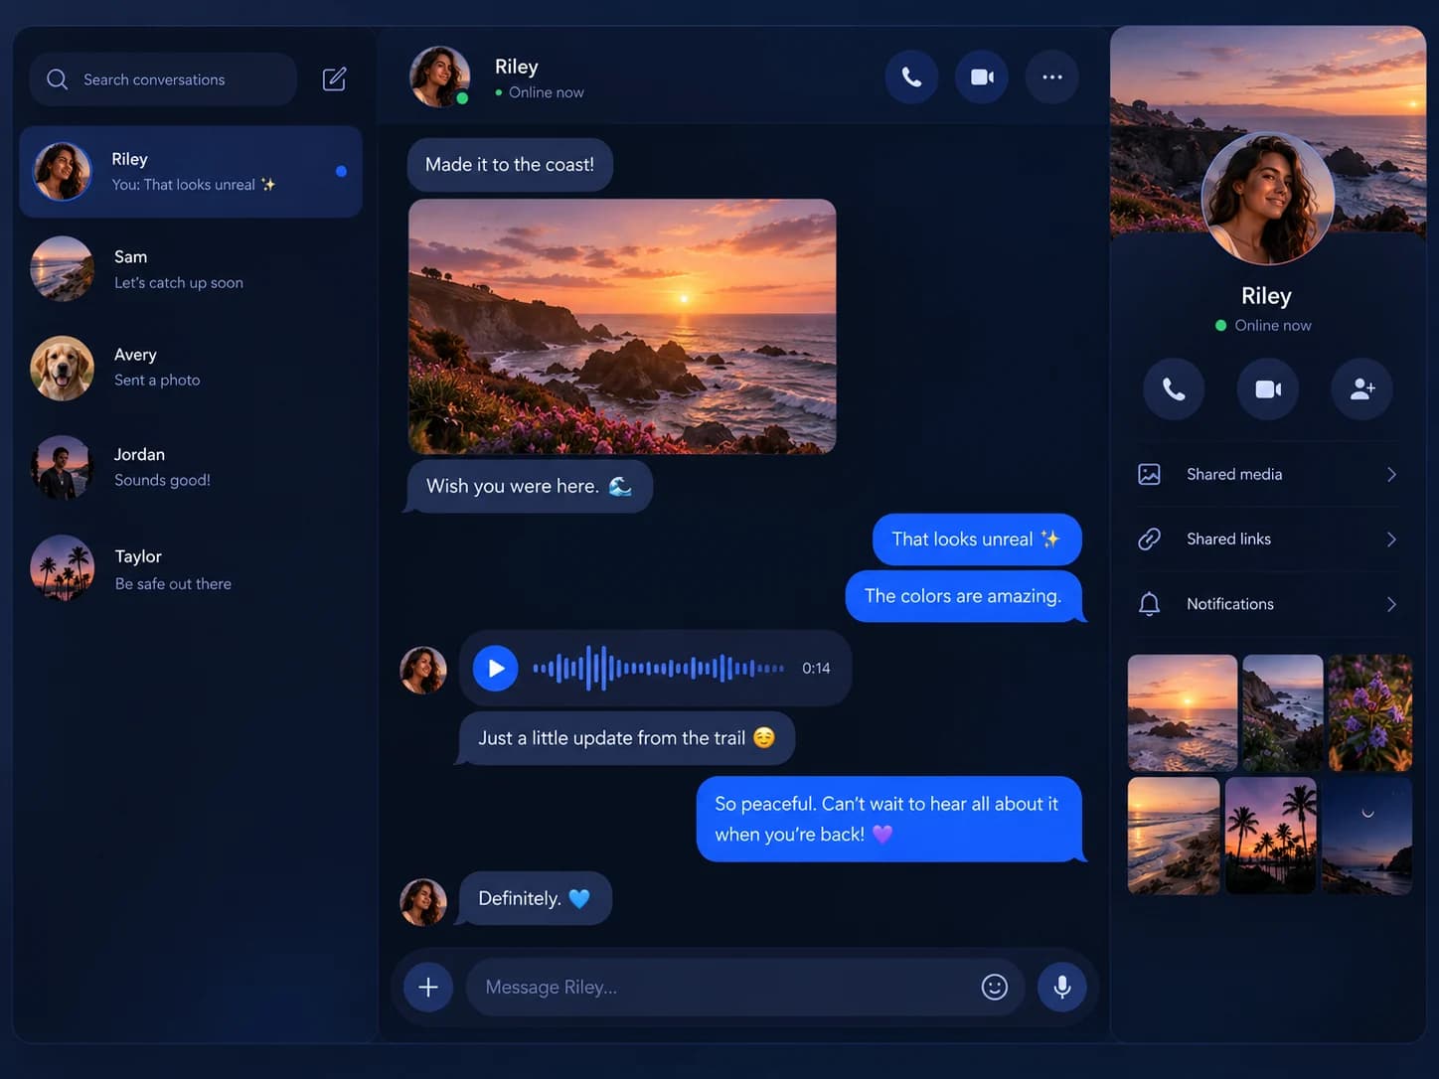Click the Shared media picture icon

(x=1149, y=474)
